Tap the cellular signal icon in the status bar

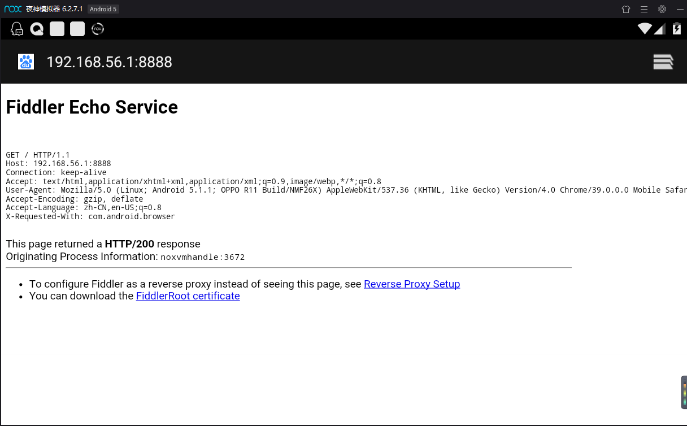click(660, 29)
